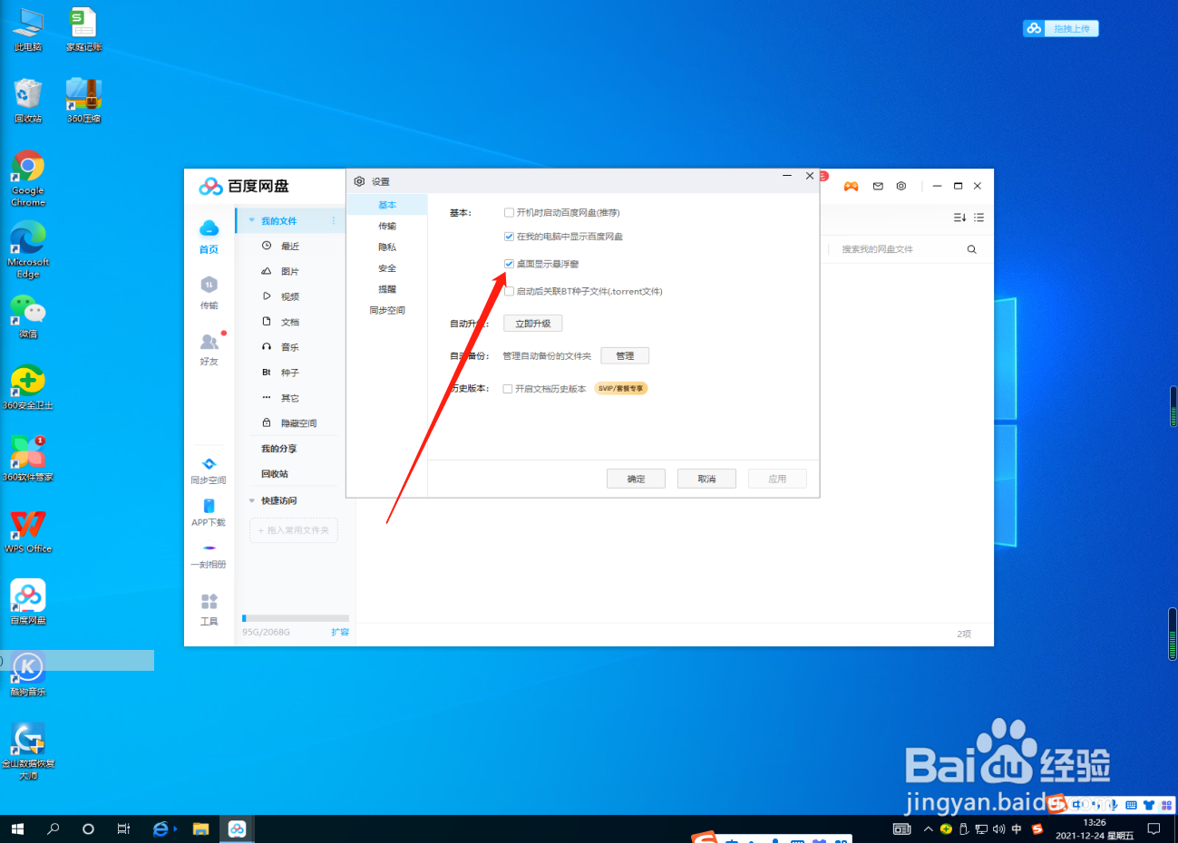Click the Windows Start button
This screenshot has height=843, width=1178.
click(x=17, y=828)
